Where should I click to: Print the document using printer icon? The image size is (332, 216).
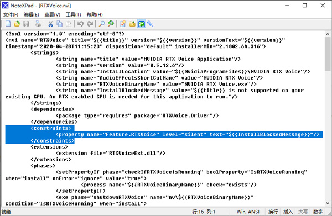pyautogui.click(x=38, y=24)
